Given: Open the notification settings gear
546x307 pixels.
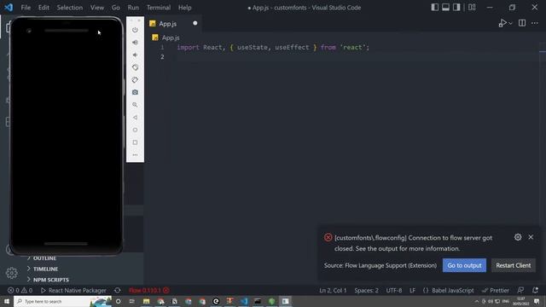Looking at the screenshot, I should 518,237.
